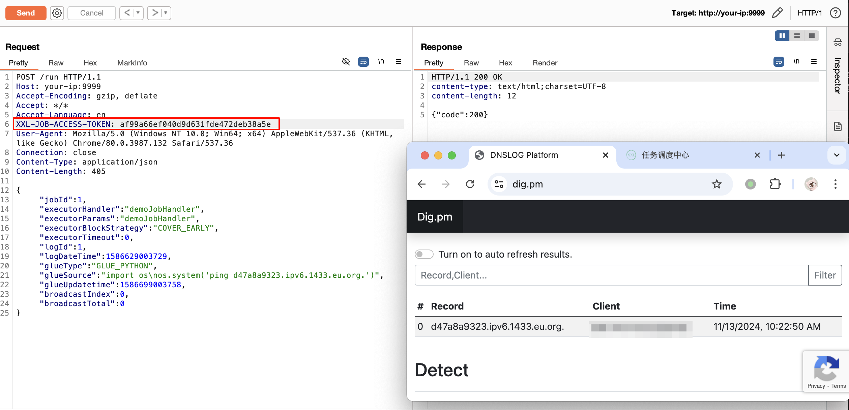Image resolution: width=849 pixels, height=410 pixels.
Task: Toggle word wrap icon in Request panel
Action: [363, 61]
